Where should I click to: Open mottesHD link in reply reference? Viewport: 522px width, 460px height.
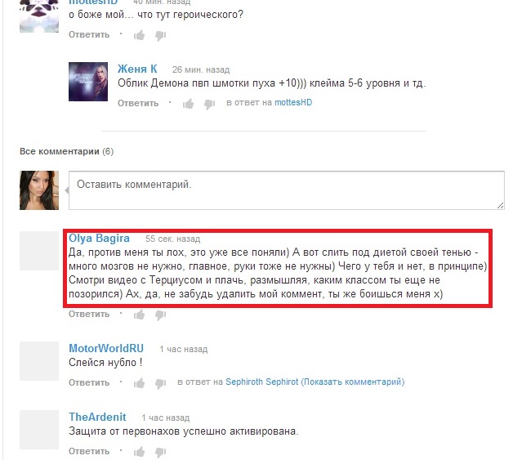(293, 102)
